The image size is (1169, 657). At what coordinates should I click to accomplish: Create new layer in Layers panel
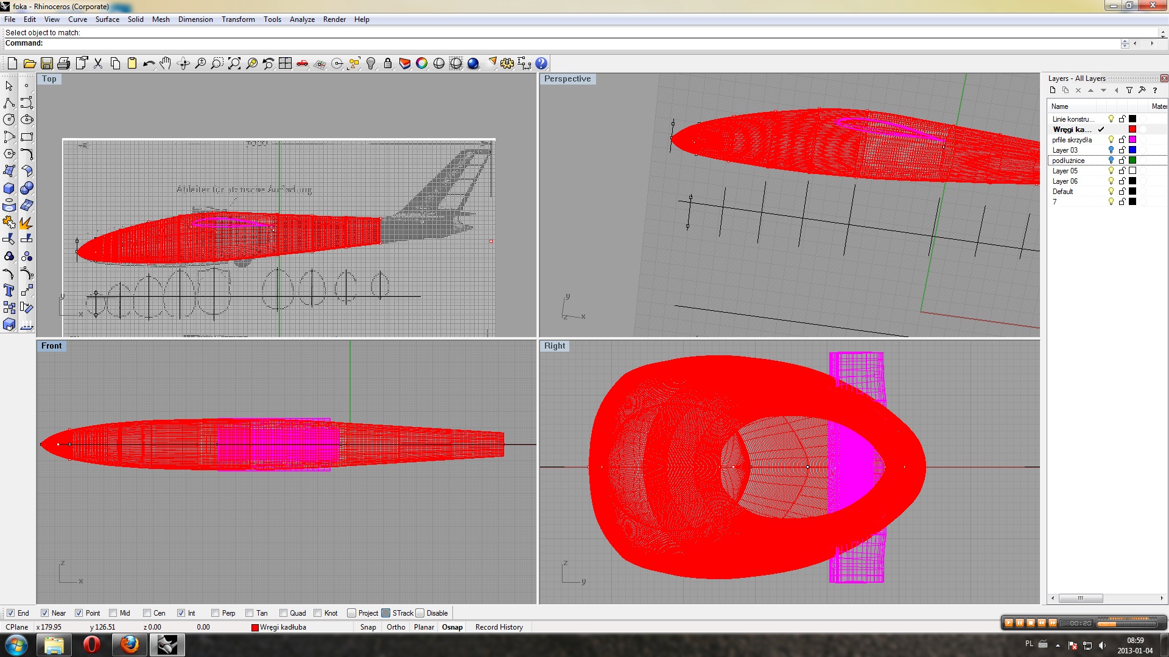point(1053,90)
